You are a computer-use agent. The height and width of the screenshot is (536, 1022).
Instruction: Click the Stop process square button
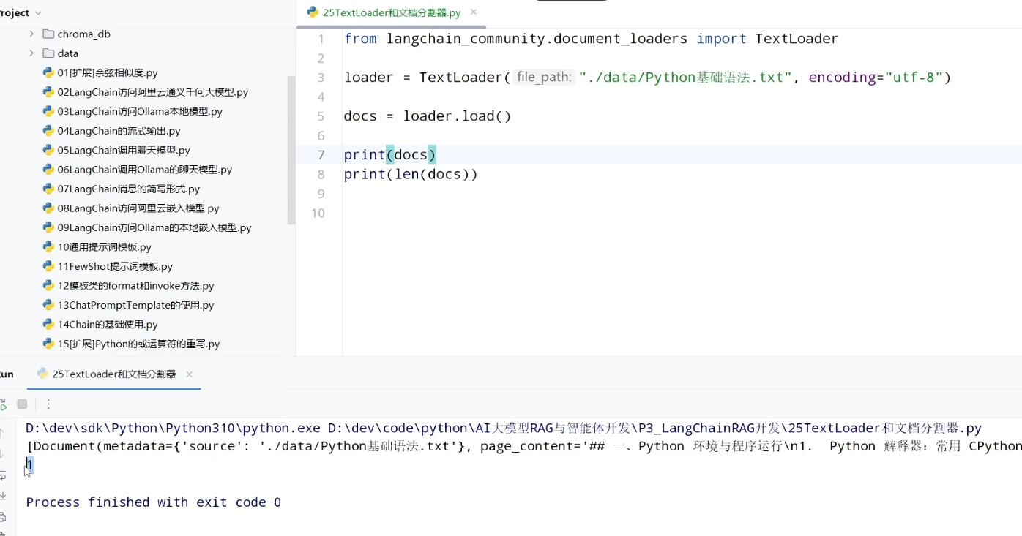(22, 404)
